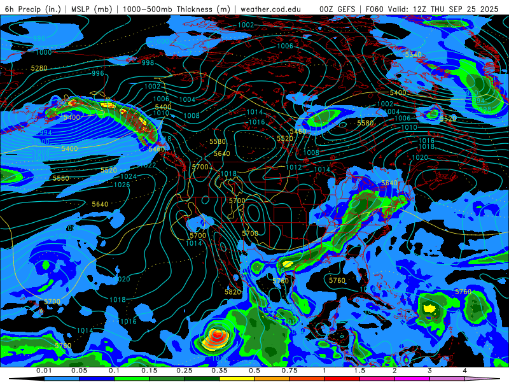Click the '00Z GEFS' model run label
Viewport: 509px width, 382px height.
coord(338,9)
